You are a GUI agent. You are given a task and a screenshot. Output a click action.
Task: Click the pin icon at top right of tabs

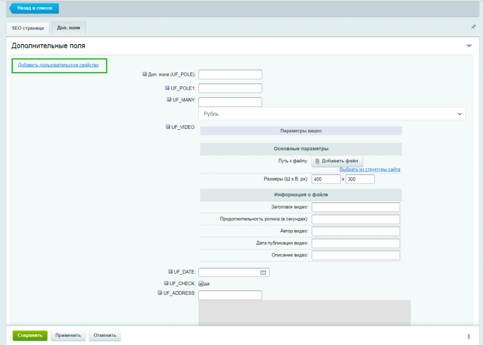click(473, 27)
